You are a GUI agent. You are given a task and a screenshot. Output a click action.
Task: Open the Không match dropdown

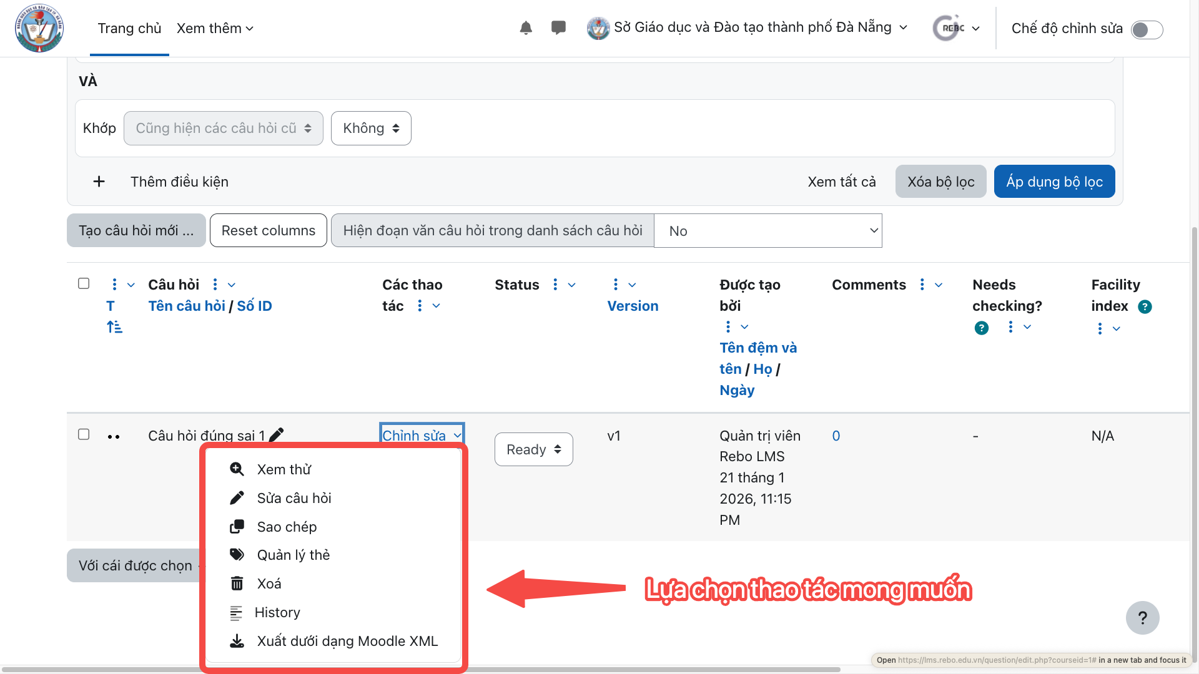tap(371, 129)
